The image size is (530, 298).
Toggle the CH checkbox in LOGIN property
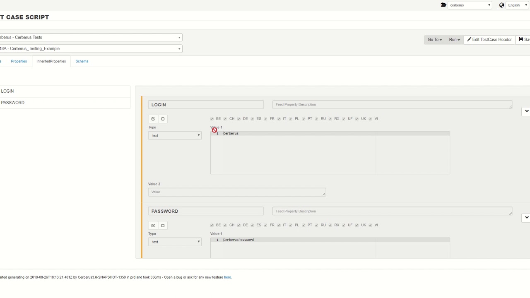225,119
